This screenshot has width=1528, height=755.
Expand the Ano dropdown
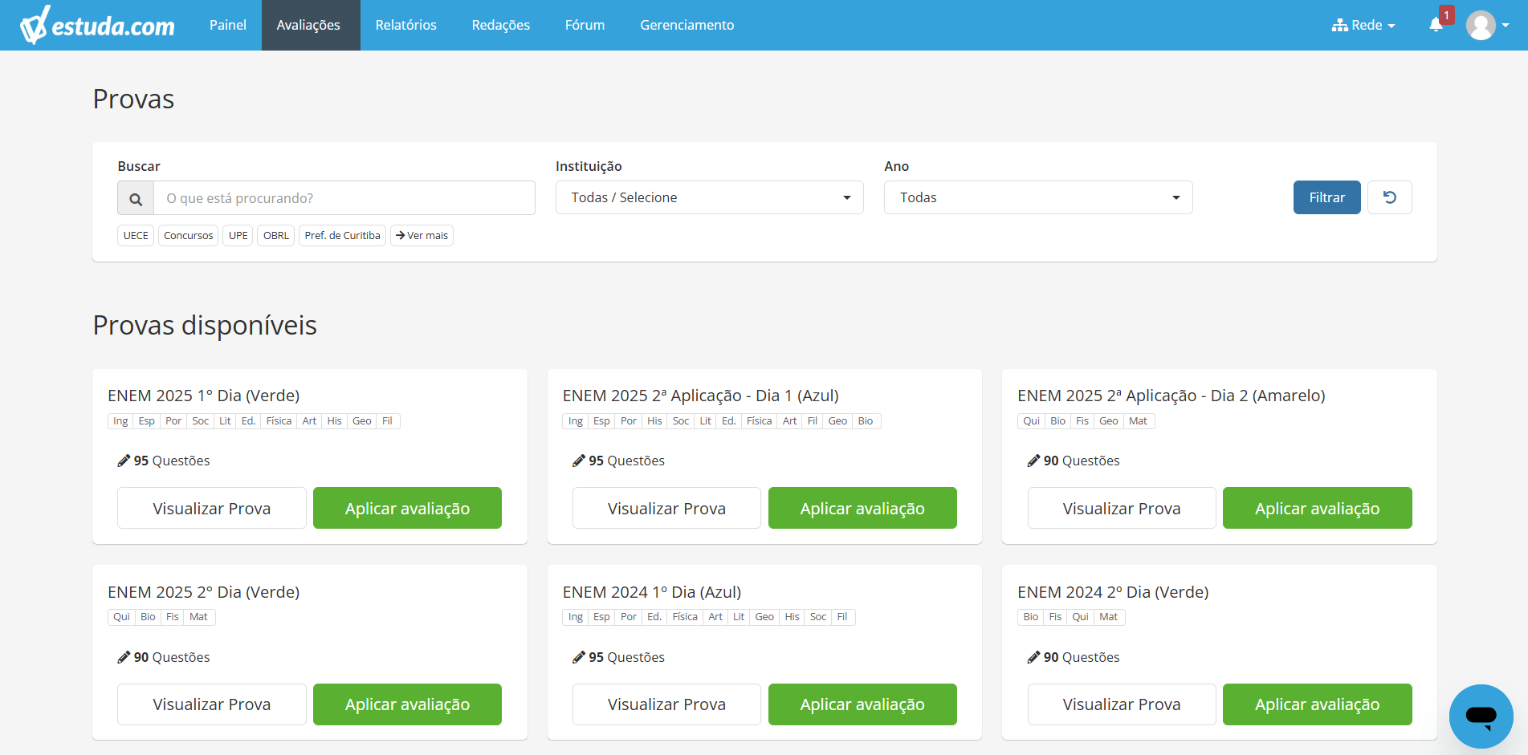tap(1038, 197)
